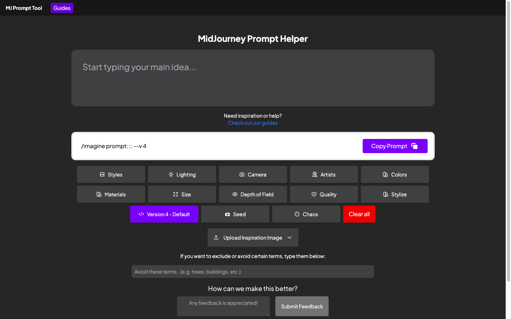Set a Seed value
511x319 pixels.
[x=235, y=214]
